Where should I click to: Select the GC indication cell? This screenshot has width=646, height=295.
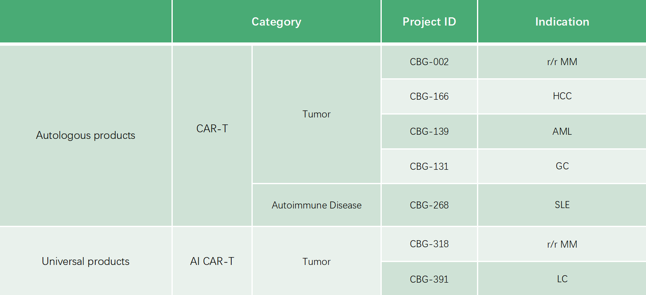point(562,166)
